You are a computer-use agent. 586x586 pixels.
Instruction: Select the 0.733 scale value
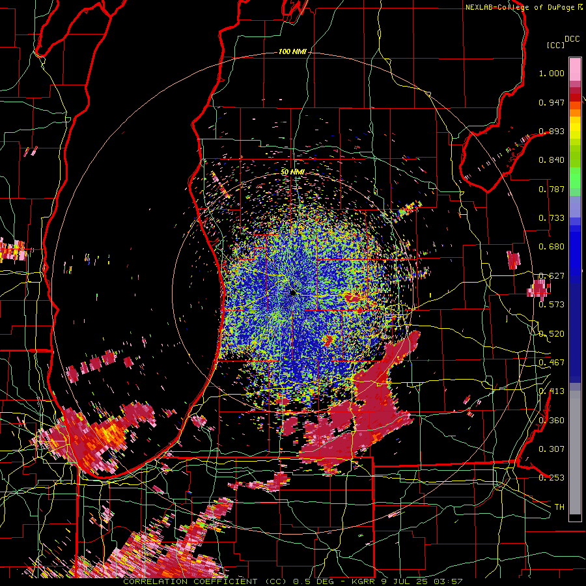[x=551, y=218]
